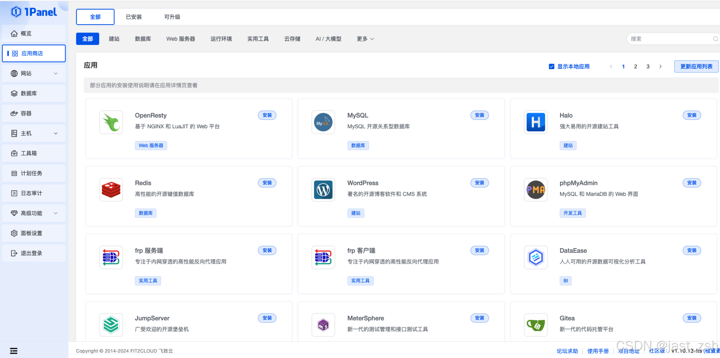The image size is (720, 358).
Task: Collapse sidebar with the hamburger menu icon
Action: pos(13,351)
